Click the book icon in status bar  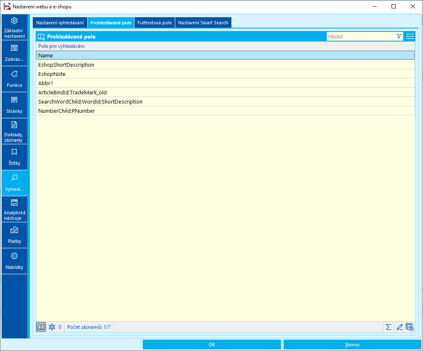(41, 327)
